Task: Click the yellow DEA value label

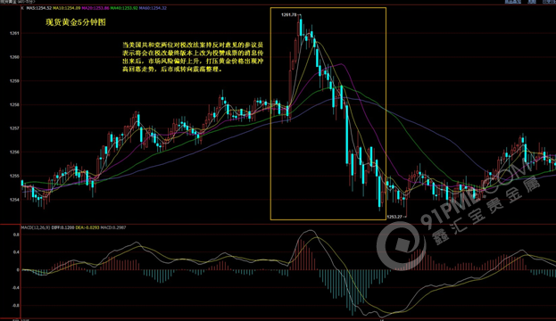Action: (87, 227)
